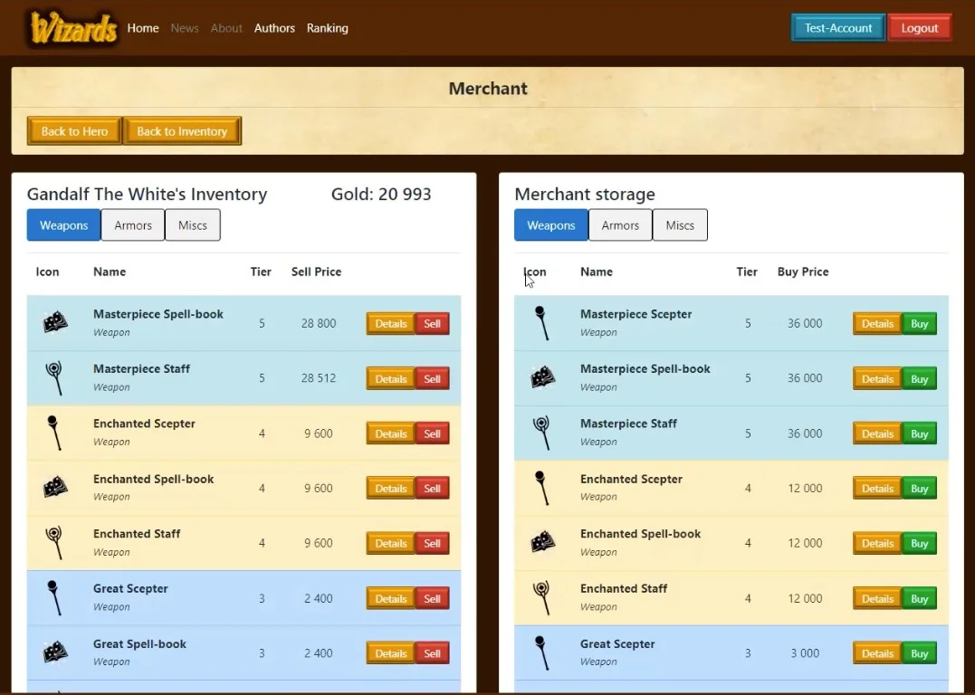Image resolution: width=975 pixels, height=695 pixels.
Task: Click the Back to Inventory button
Action: [182, 131]
